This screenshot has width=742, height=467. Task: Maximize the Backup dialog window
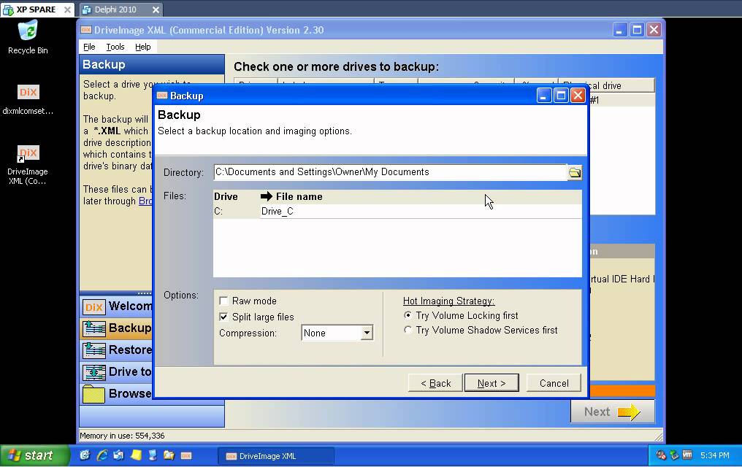(x=561, y=96)
